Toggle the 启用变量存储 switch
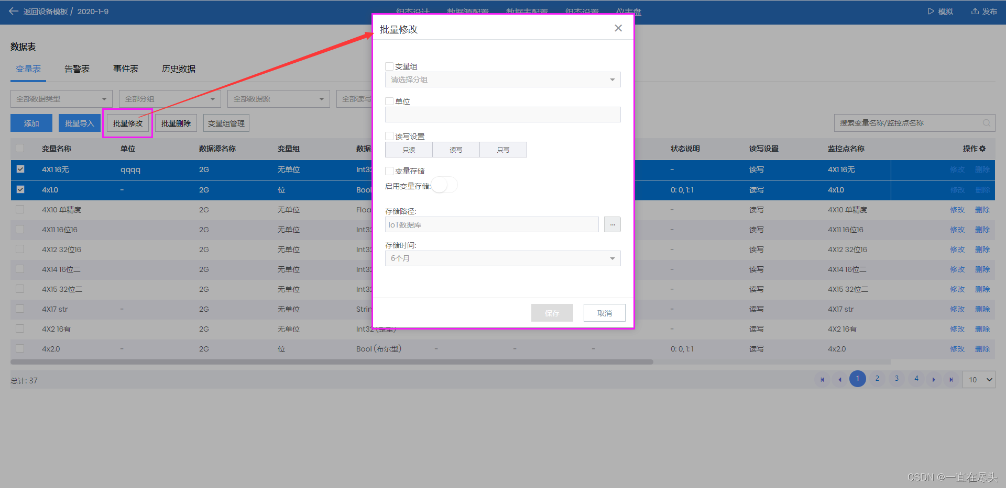This screenshot has height=488, width=1006. tap(444, 185)
